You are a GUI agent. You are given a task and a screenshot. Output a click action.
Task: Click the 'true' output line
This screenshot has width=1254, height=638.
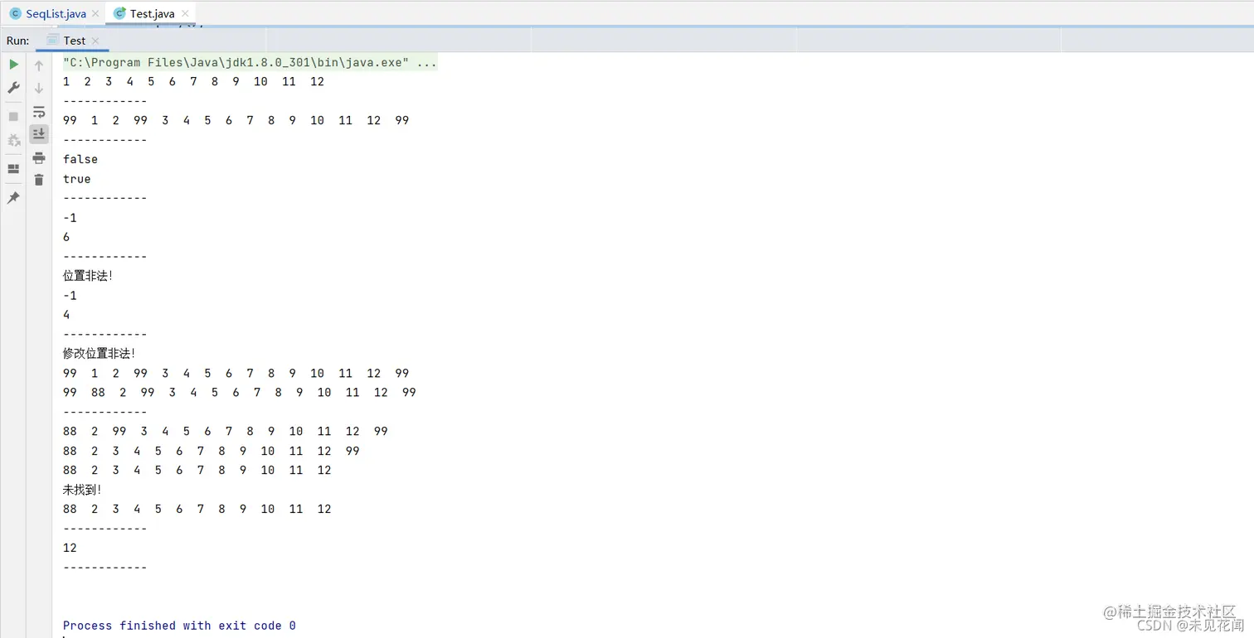coord(77,179)
